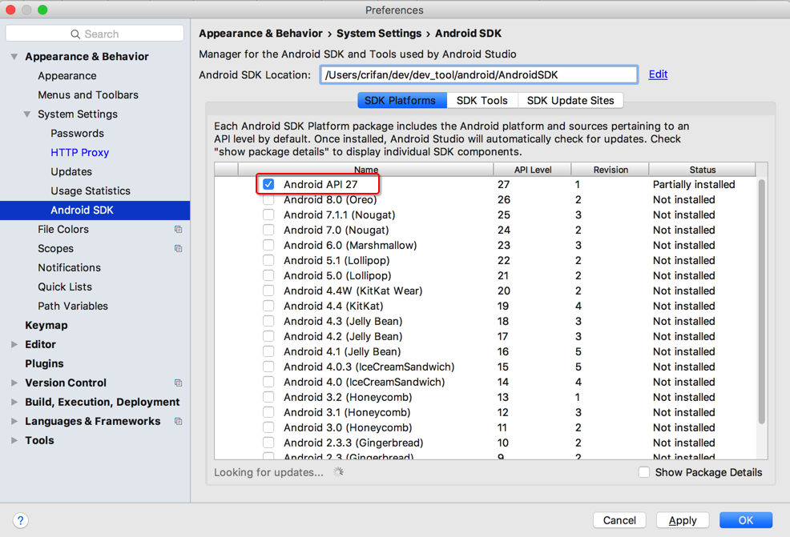Check the Android 5.1 (Lollipop) checkbox
The width and height of the screenshot is (790, 537).
(268, 260)
